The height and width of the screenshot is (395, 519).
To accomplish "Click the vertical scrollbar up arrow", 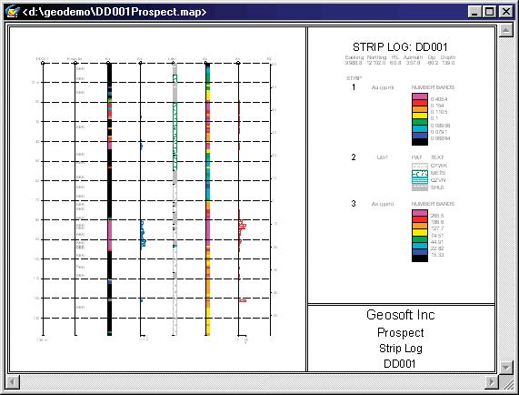I will [x=505, y=30].
